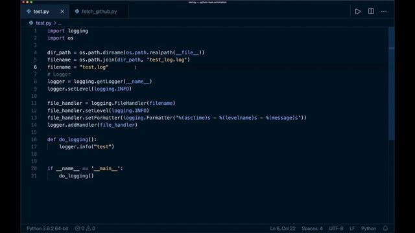415x233 pixels.
Task: Click test.py in the breadcrumb
Action: (x=43, y=23)
